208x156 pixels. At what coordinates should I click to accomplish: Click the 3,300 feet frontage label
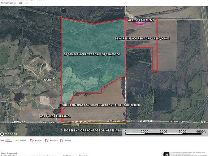point(92,130)
